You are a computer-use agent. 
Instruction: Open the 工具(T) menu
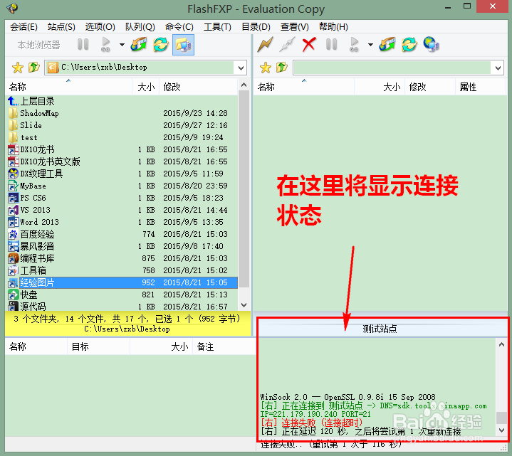click(x=217, y=27)
